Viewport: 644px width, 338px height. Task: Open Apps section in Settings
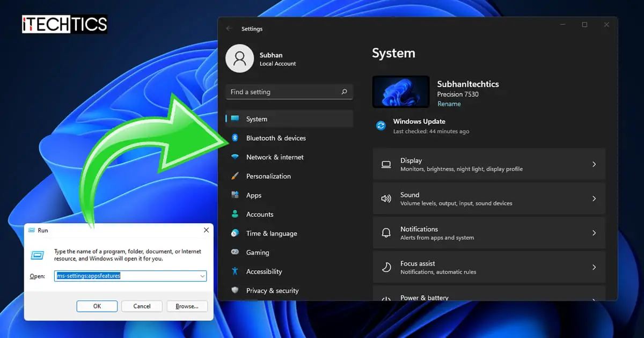[289, 195]
